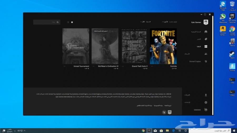Open the three-dot menu for Civilization VI
Image resolution: width=237 pixels, height=133 pixels.
pyautogui.click(x=93, y=66)
